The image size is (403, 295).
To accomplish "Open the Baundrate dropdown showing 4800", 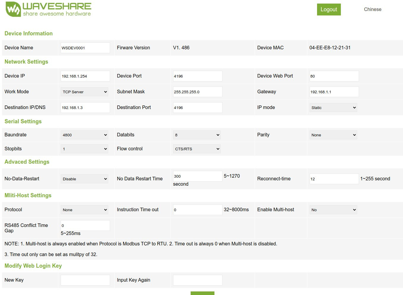I will pos(84,135).
